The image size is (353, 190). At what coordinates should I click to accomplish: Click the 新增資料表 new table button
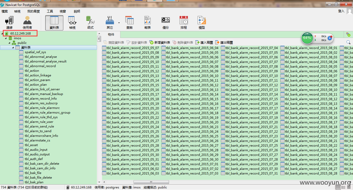pos(160,43)
